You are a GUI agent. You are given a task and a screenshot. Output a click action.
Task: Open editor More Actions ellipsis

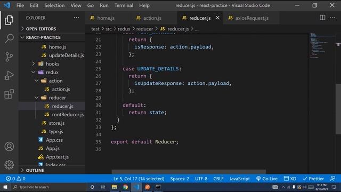(332, 18)
